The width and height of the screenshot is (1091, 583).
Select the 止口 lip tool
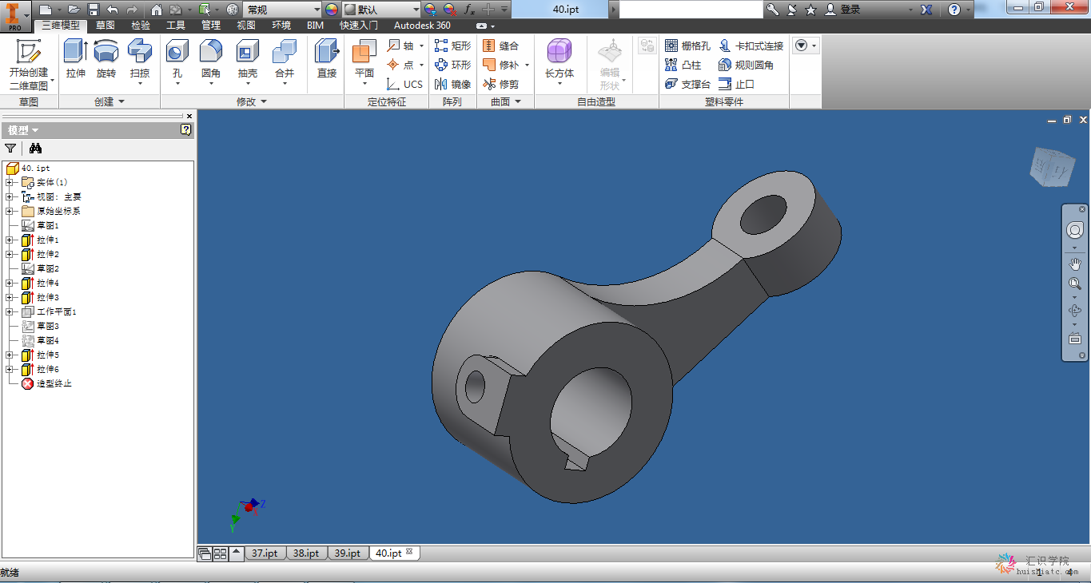tap(736, 84)
